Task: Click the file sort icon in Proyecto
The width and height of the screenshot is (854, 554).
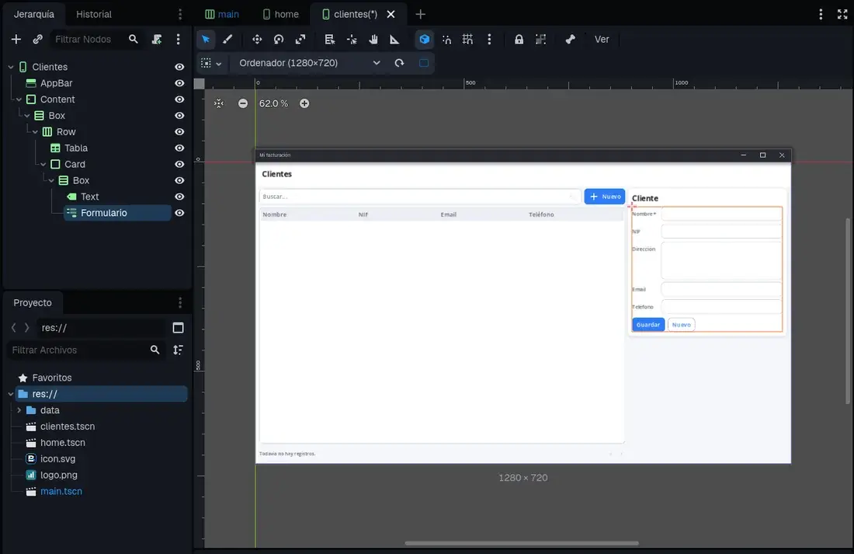Action: 178,350
